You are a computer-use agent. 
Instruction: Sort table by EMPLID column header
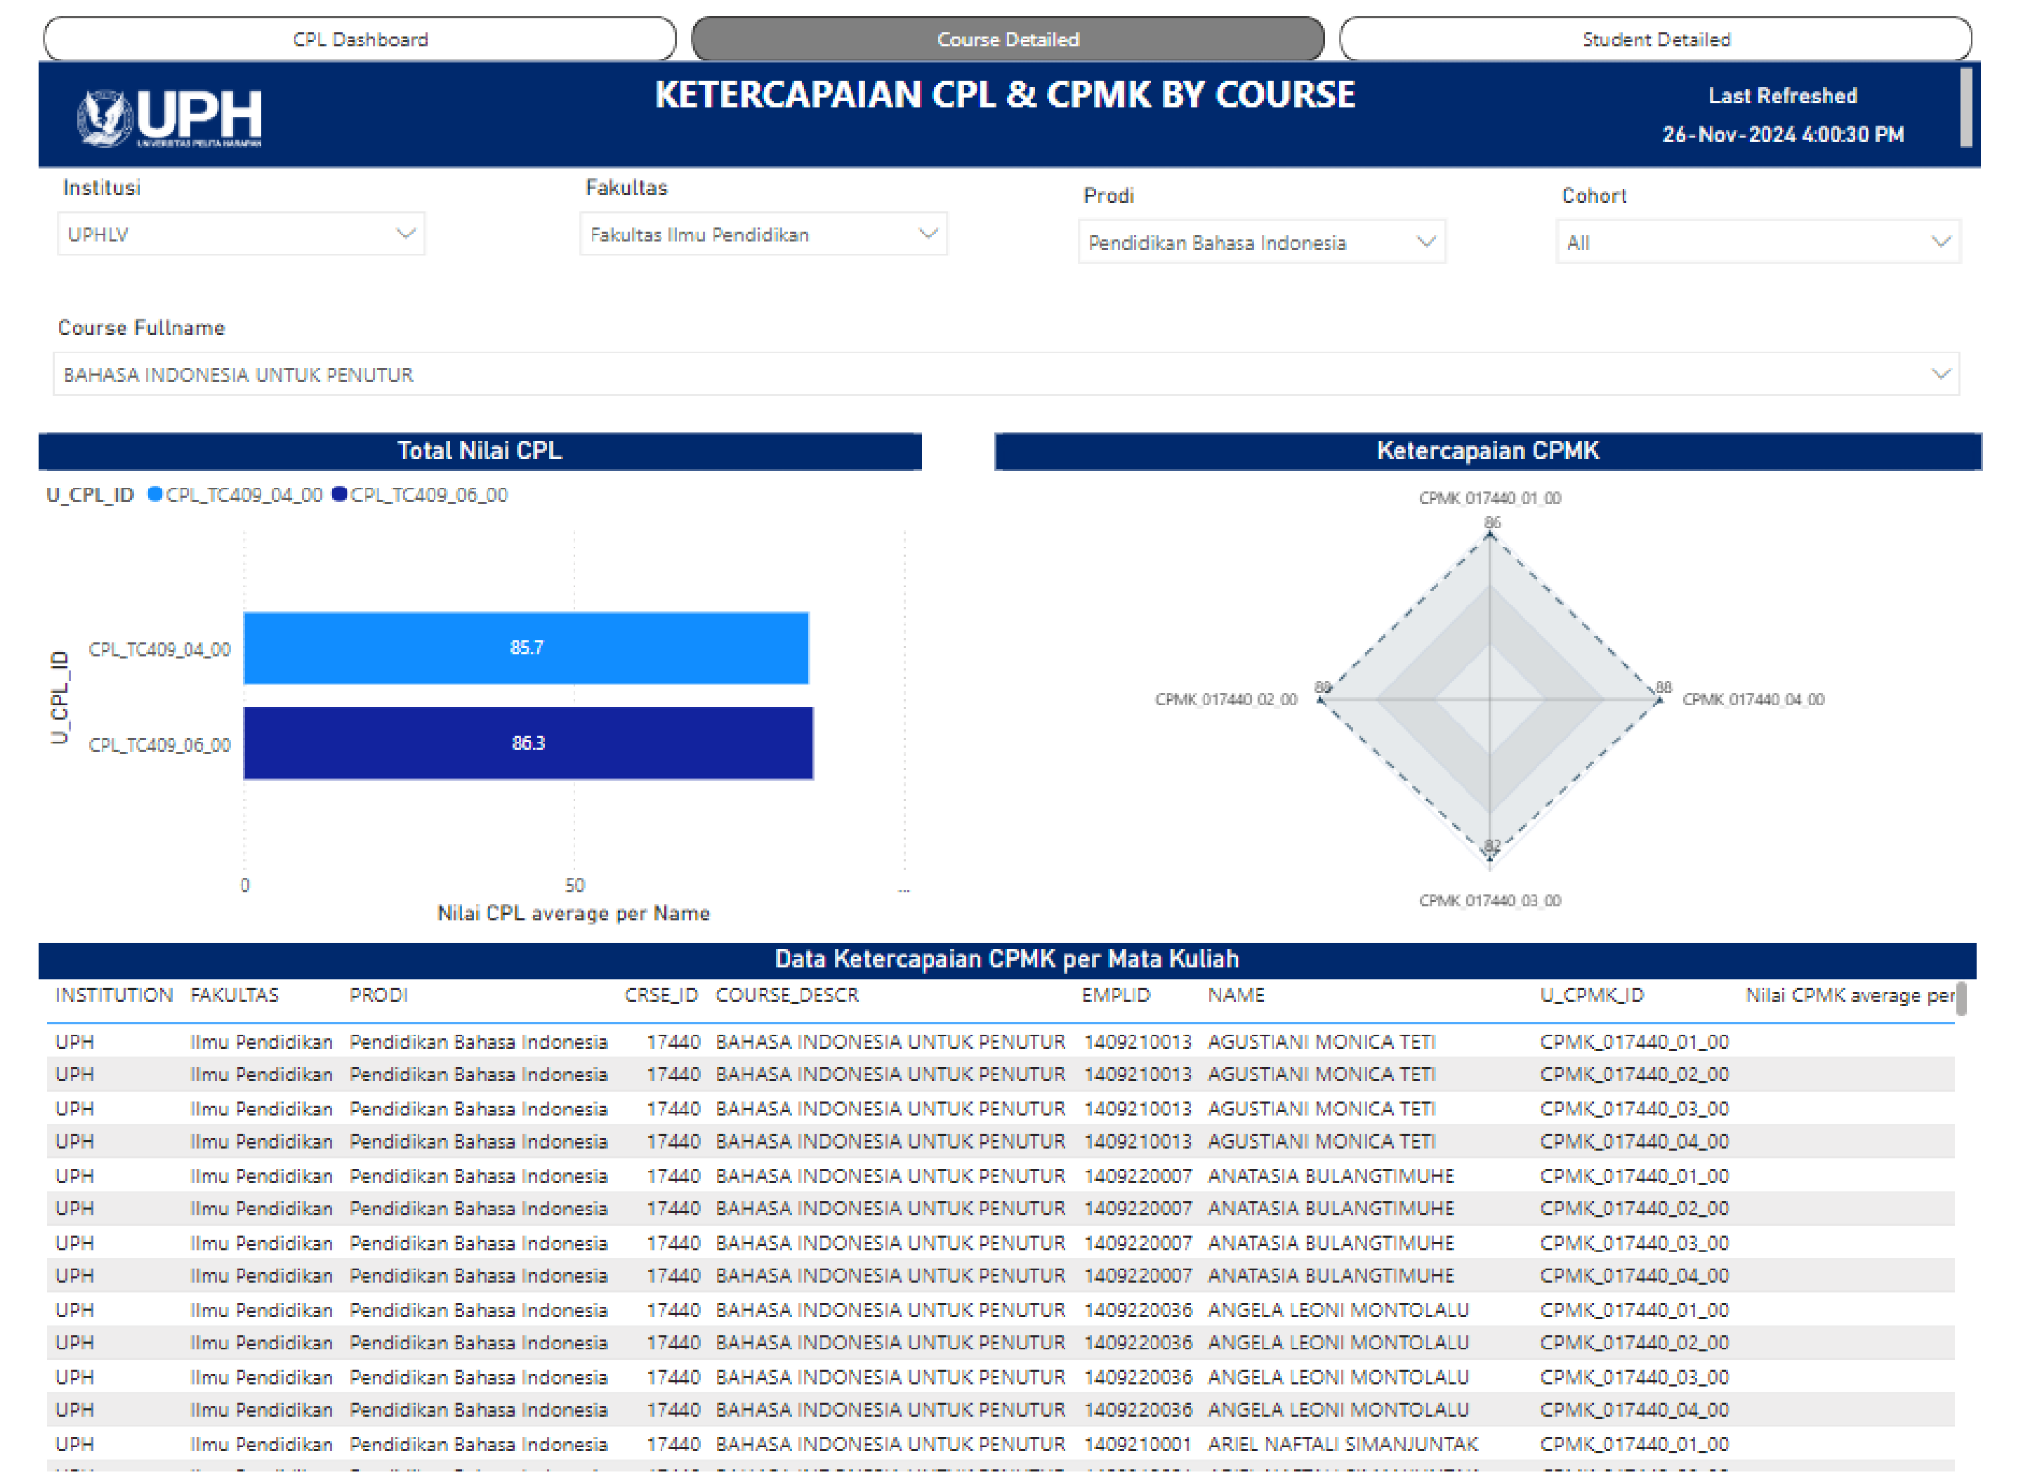1116,995
